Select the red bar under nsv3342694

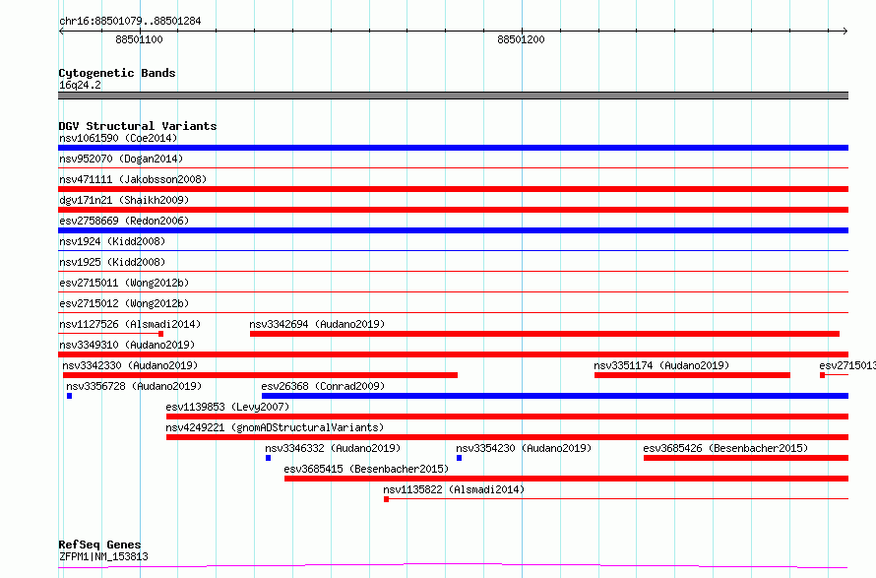(544, 334)
